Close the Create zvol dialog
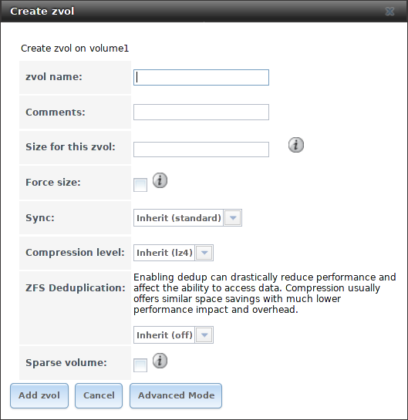This screenshot has height=420, width=408. (389, 12)
